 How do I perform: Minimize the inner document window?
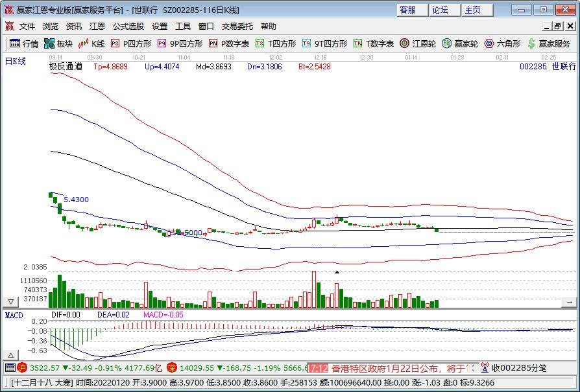547,26
